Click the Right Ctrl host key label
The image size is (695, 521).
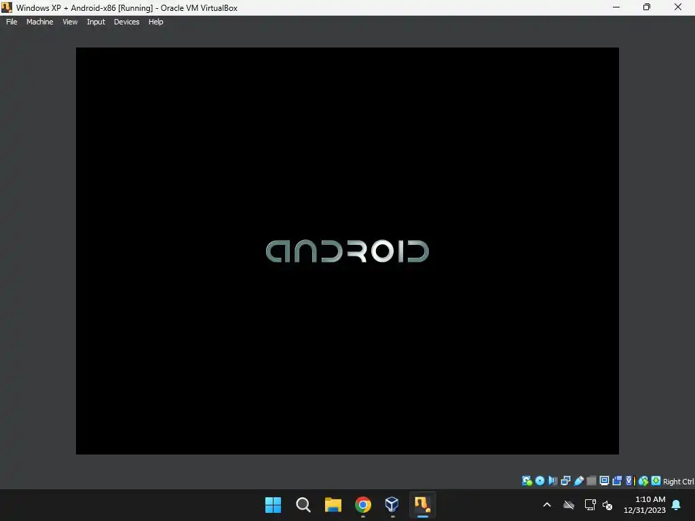coord(678,482)
